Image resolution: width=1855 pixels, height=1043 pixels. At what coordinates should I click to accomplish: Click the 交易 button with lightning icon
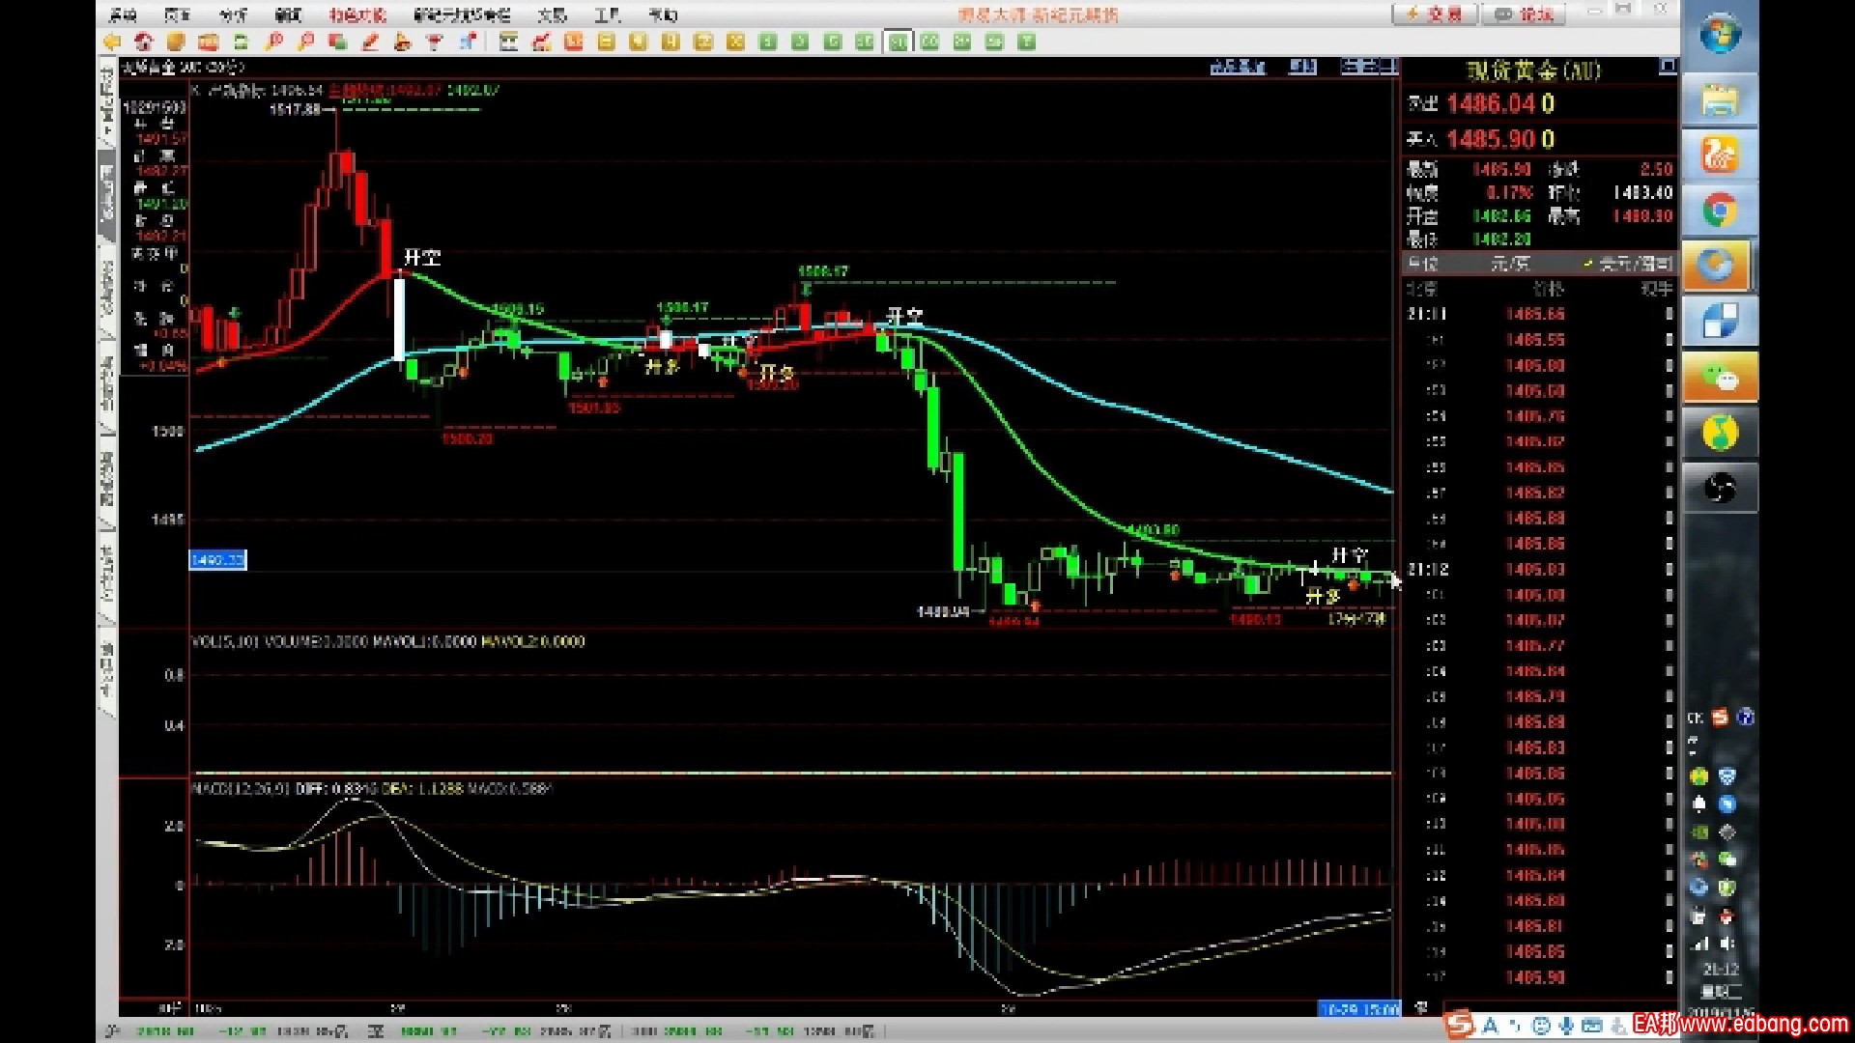pos(1434,14)
